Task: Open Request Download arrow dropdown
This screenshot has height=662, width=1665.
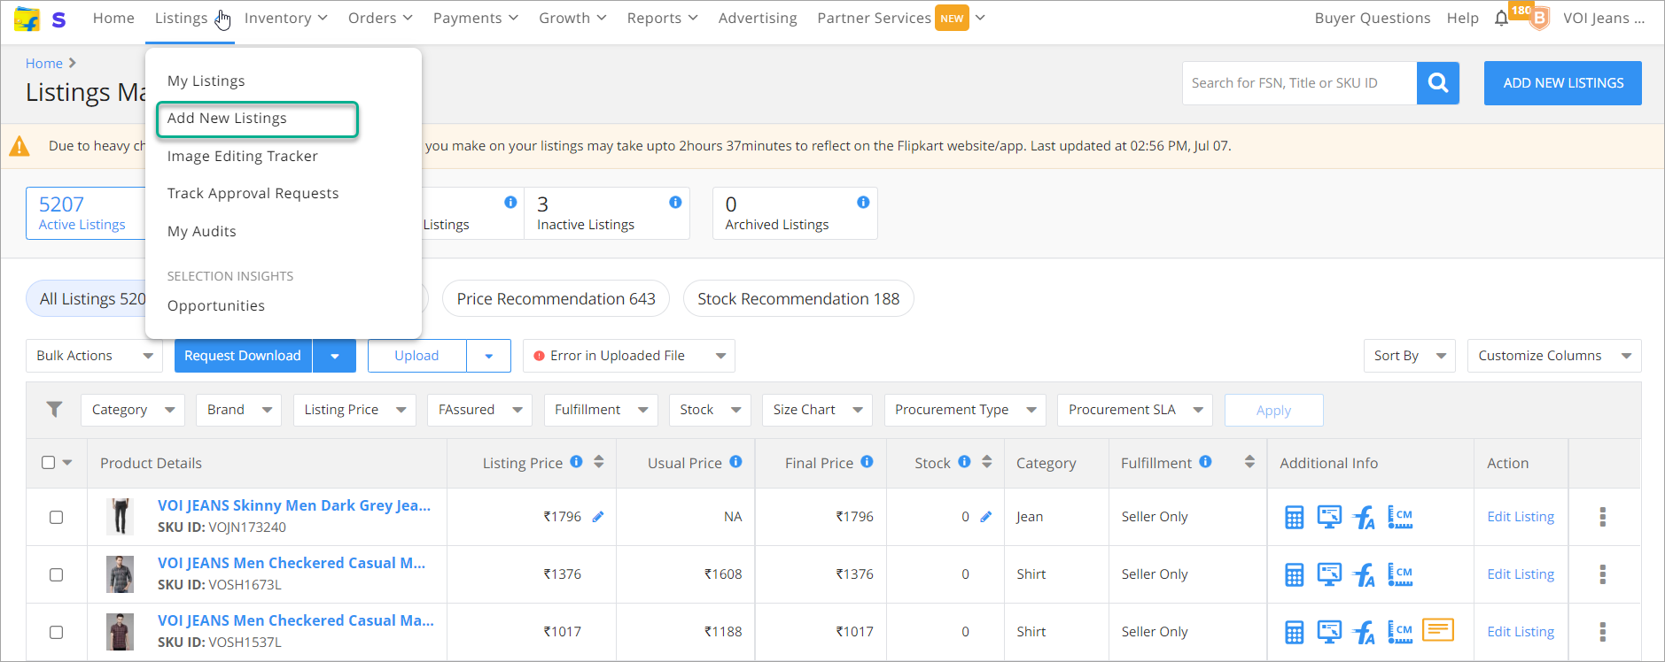Action: (334, 356)
